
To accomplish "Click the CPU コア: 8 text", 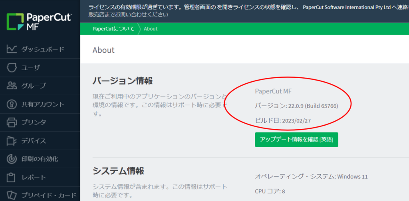I will (270, 191).
